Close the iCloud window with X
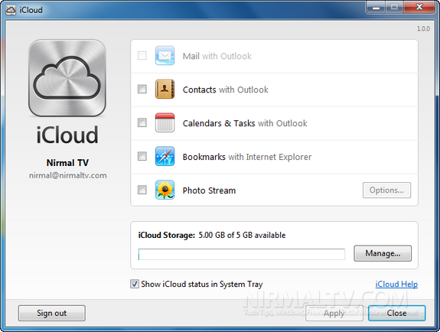The height and width of the screenshot is (332, 440). 419,7
